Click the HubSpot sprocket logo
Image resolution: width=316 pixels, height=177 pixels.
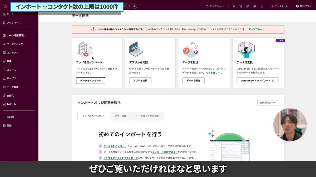4,6
